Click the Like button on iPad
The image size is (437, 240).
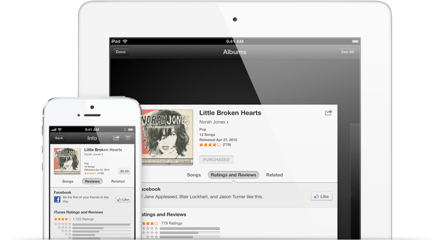tap(322, 197)
